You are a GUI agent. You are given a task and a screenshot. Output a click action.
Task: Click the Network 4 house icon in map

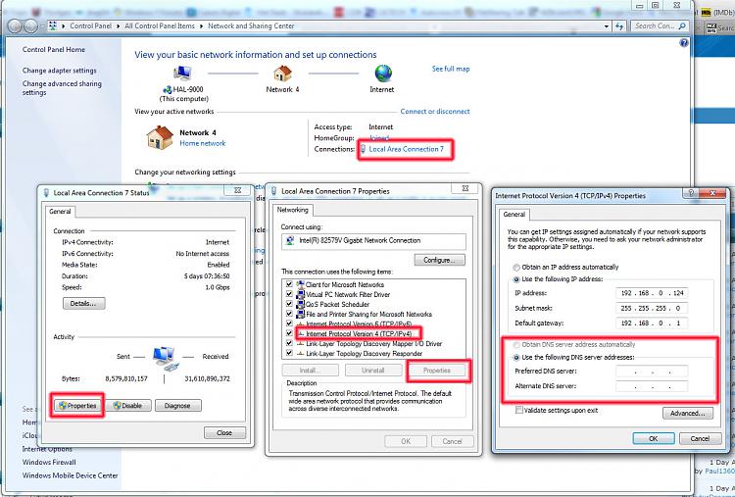pyautogui.click(x=282, y=74)
